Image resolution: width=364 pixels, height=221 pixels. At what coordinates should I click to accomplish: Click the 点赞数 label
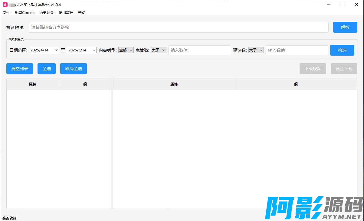point(143,50)
